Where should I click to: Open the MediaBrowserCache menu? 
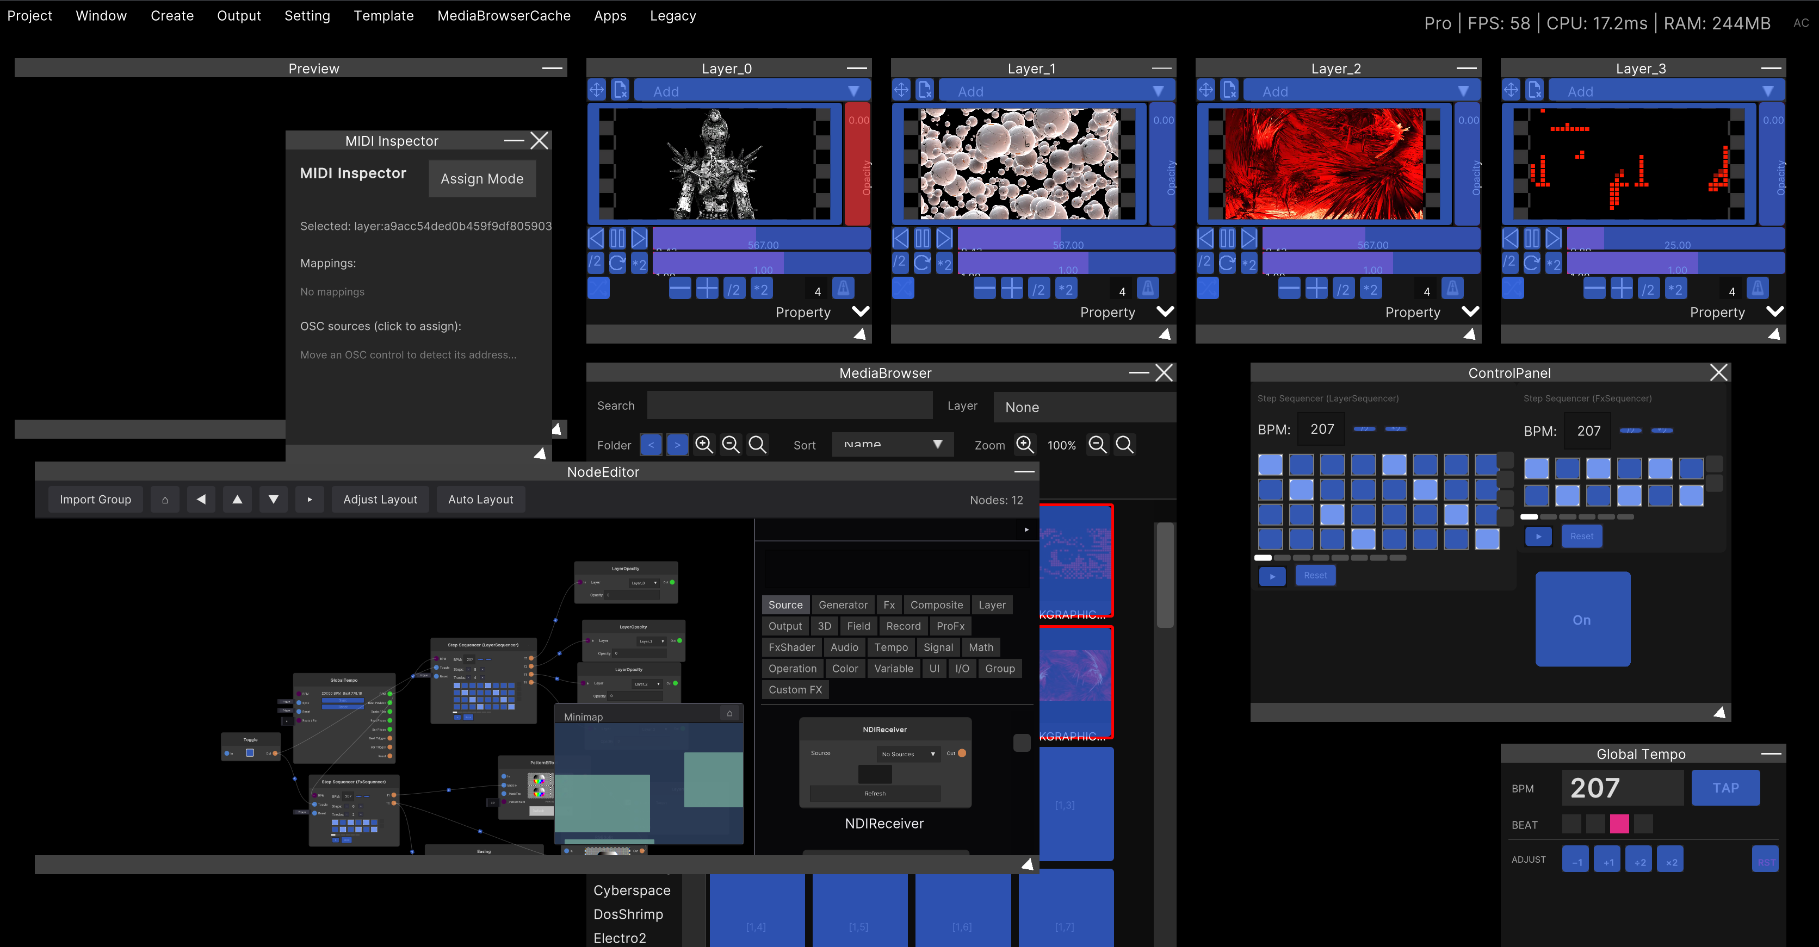[x=504, y=16]
